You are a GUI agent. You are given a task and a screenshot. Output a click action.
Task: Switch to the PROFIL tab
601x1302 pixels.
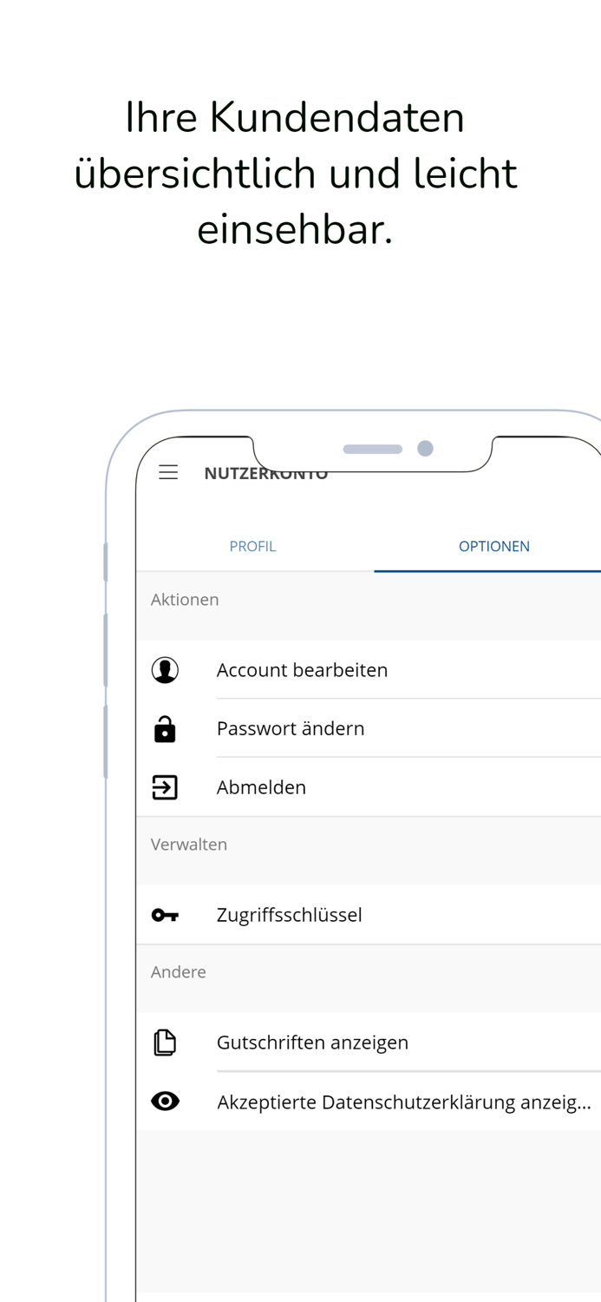(x=252, y=546)
